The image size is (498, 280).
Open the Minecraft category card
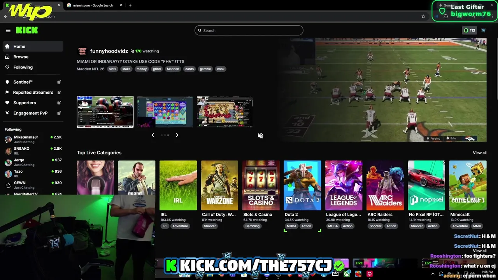(x=468, y=185)
